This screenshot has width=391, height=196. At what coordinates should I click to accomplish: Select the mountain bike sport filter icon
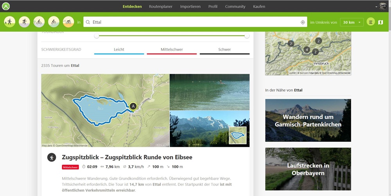pos(54,22)
